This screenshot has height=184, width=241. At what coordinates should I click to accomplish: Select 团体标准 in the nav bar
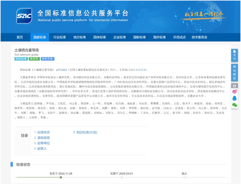point(100,37)
